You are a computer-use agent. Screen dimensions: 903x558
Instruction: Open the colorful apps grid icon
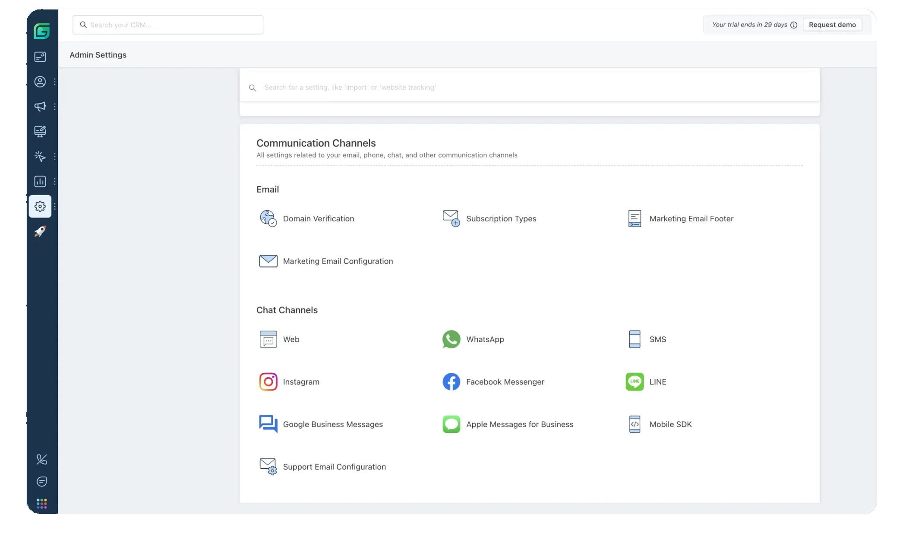(41, 503)
